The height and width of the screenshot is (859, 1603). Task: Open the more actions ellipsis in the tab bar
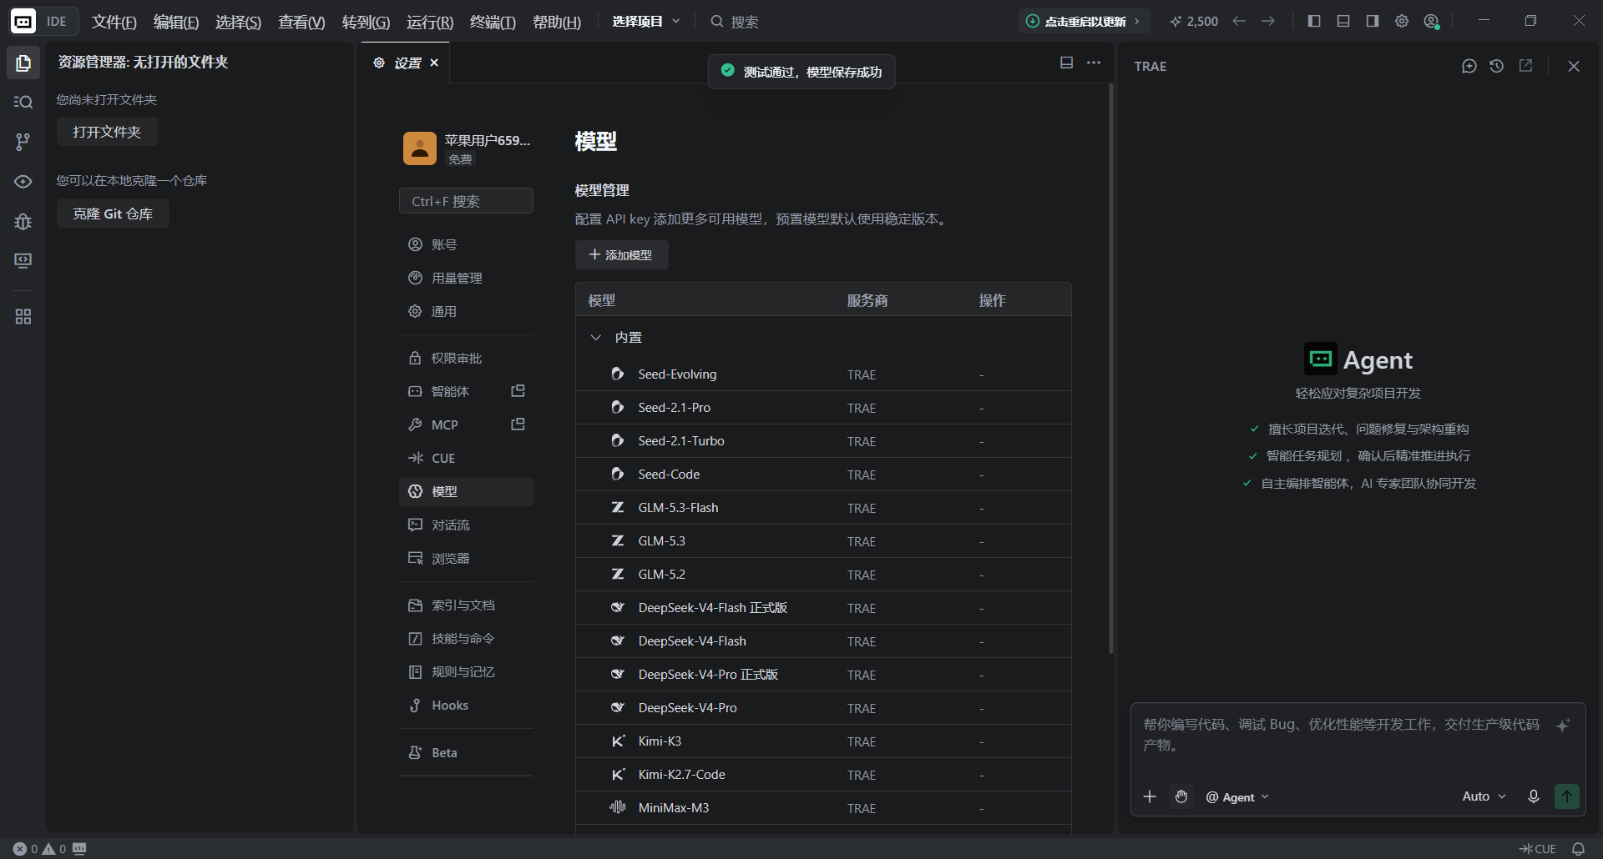pyautogui.click(x=1094, y=63)
